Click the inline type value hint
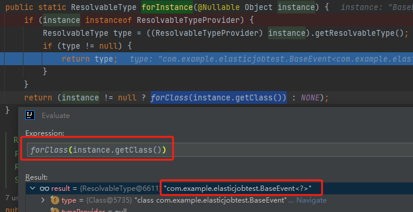 click(271, 59)
